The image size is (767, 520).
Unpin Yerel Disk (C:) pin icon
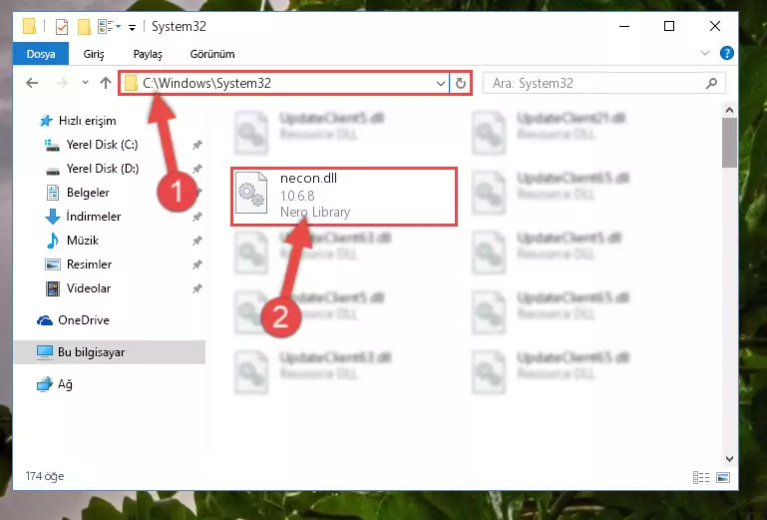tap(196, 145)
